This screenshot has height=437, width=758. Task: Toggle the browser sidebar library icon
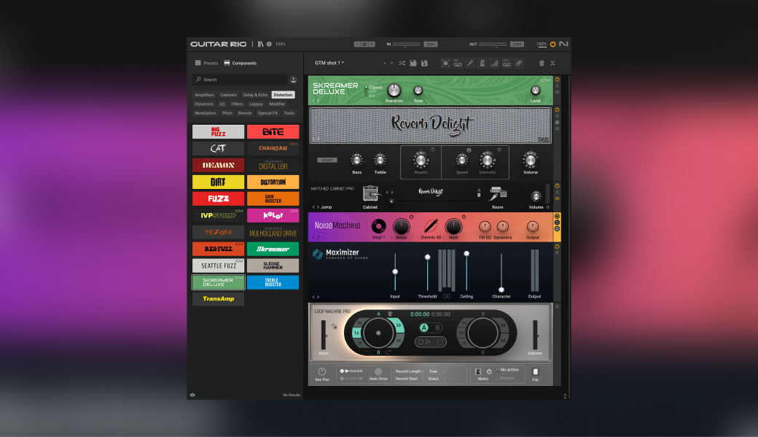point(261,44)
